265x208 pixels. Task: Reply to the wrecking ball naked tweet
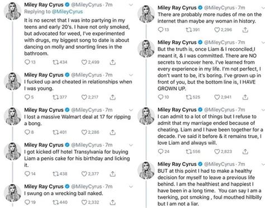coord(27,202)
